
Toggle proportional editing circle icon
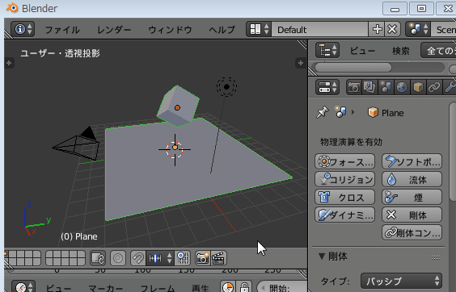click(x=118, y=258)
